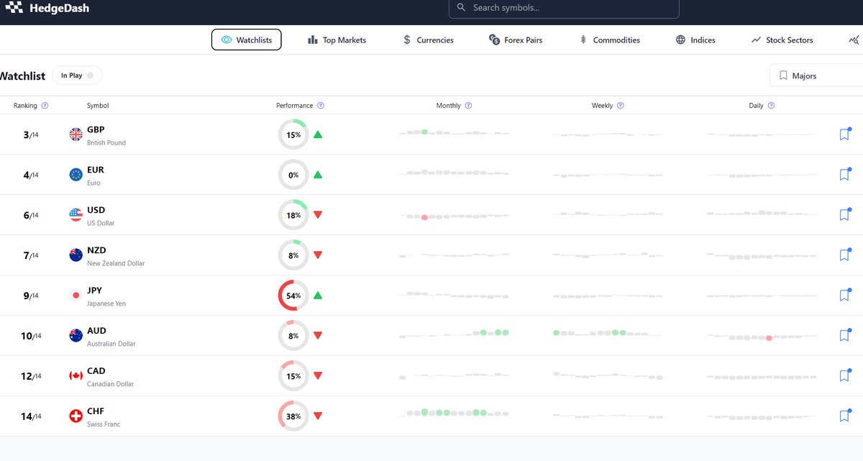
Task: Switch to the Stock Sectors tab
Action: coord(782,40)
